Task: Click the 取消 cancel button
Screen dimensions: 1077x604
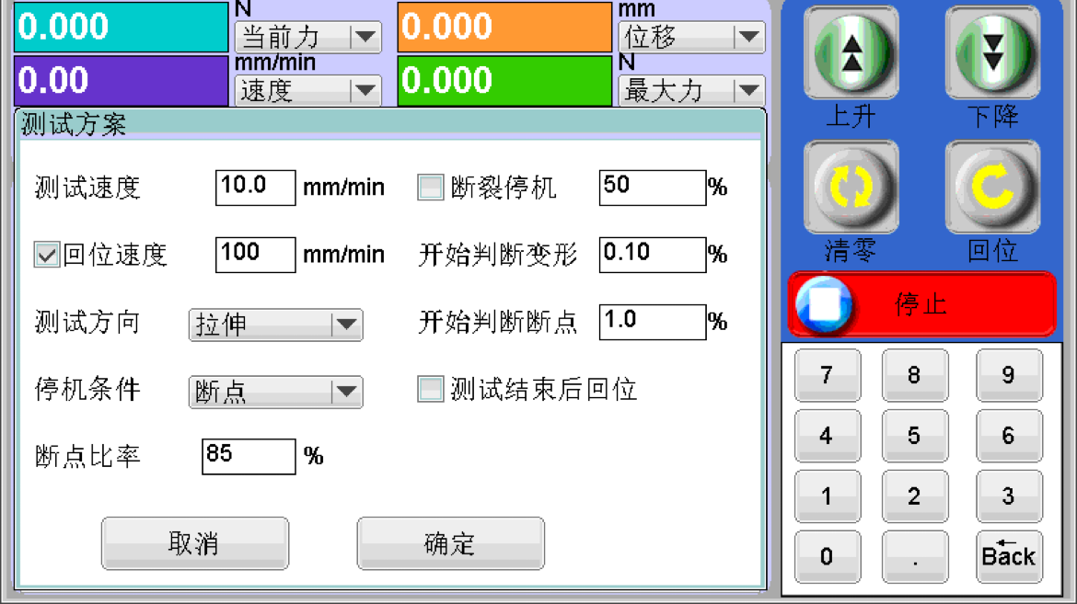Action: (x=194, y=543)
